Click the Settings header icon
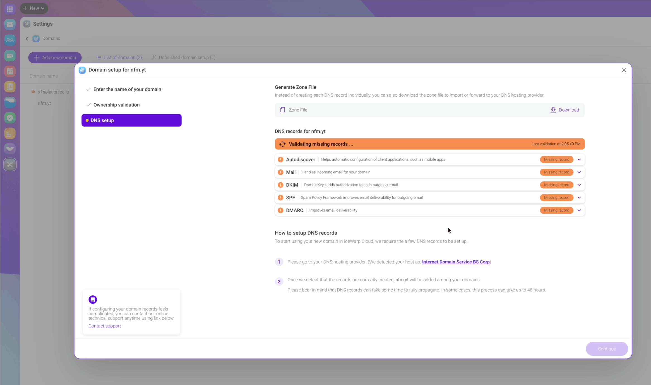This screenshot has height=385, width=651. click(x=27, y=24)
